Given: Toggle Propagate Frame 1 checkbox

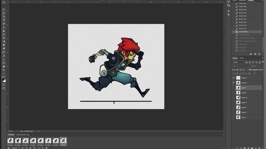Looking at the screenshot, I should coord(250,70).
